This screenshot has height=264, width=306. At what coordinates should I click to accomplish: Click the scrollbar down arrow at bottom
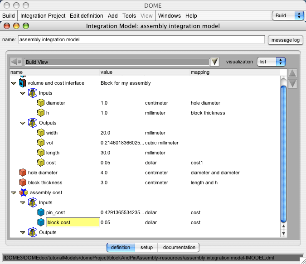283,233
